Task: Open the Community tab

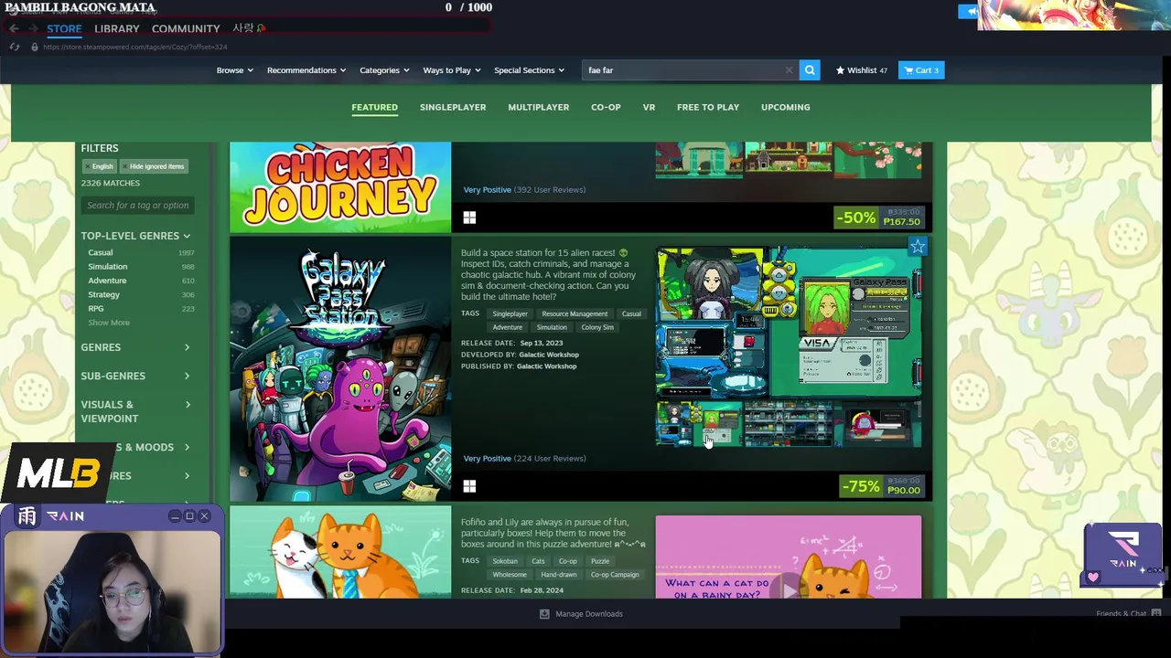Action: (186, 28)
